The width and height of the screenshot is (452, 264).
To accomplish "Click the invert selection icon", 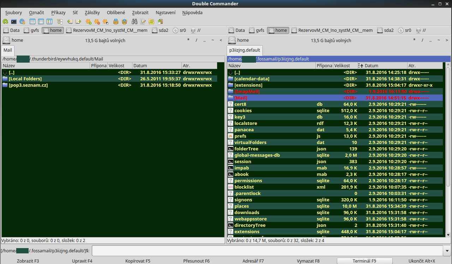I will 106,22.
